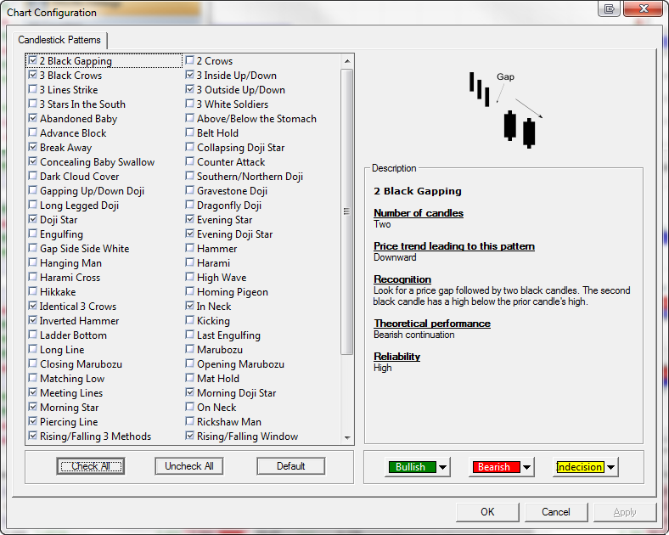
Task: Click the title bar restore icon
Action: [x=609, y=8]
